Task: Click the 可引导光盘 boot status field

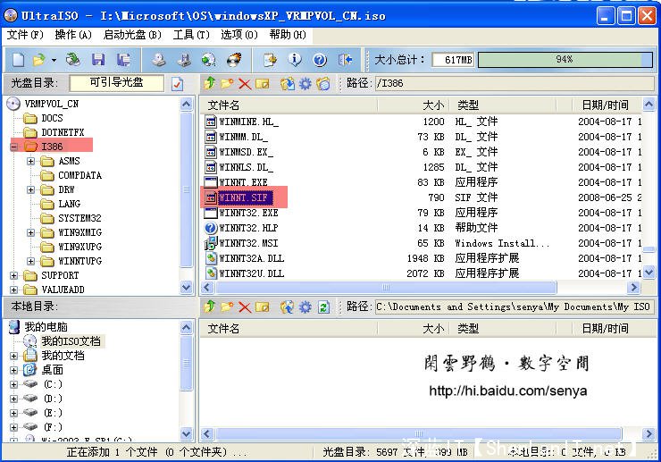Action: [x=117, y=83]
